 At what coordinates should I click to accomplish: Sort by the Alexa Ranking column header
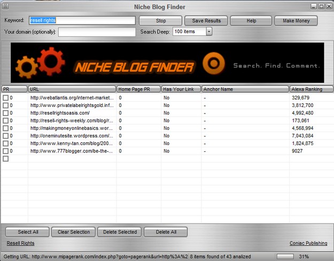(311, 89)
